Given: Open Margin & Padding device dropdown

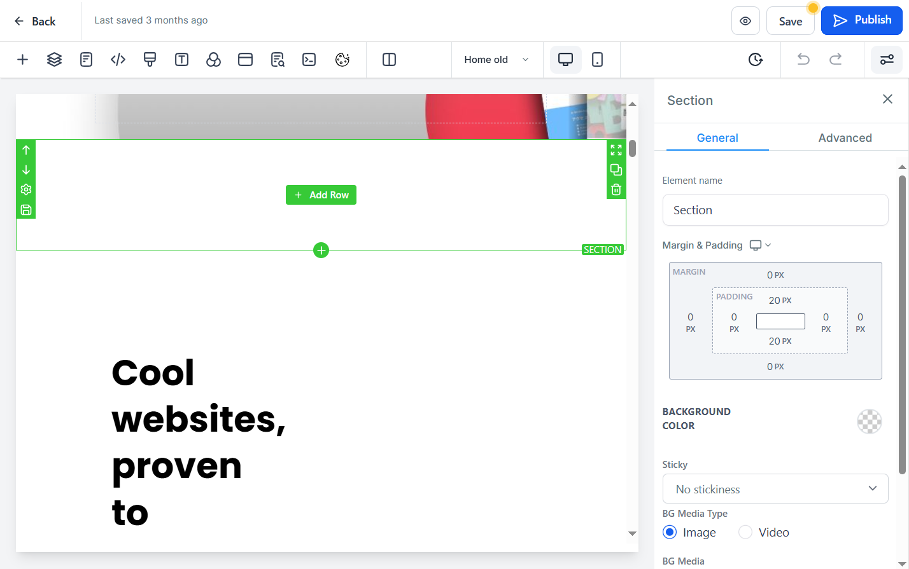Looking at the screenshot, I should [x=761, y=245].
